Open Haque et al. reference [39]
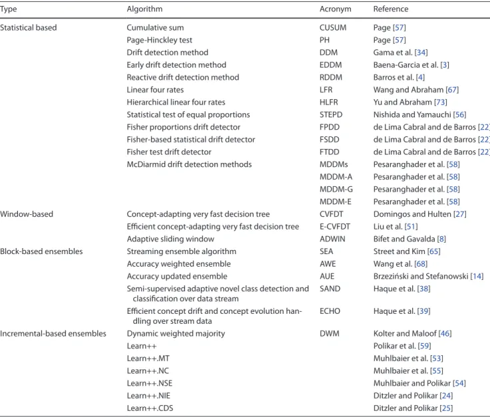 coord(423,311)
